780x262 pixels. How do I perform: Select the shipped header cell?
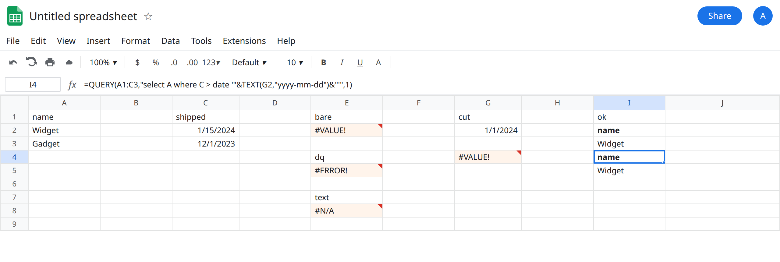click(206, 117)
